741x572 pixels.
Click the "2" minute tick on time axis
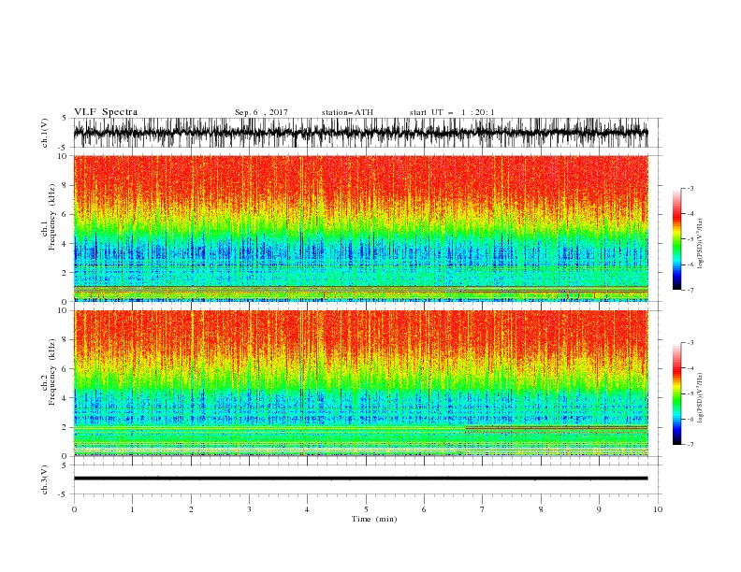tap(191, 509)
